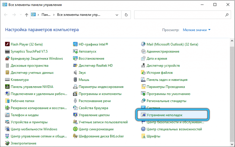Click Центр специальных возможностей icon
This screenshot has height=147, width=235.
tap(143, 129)
